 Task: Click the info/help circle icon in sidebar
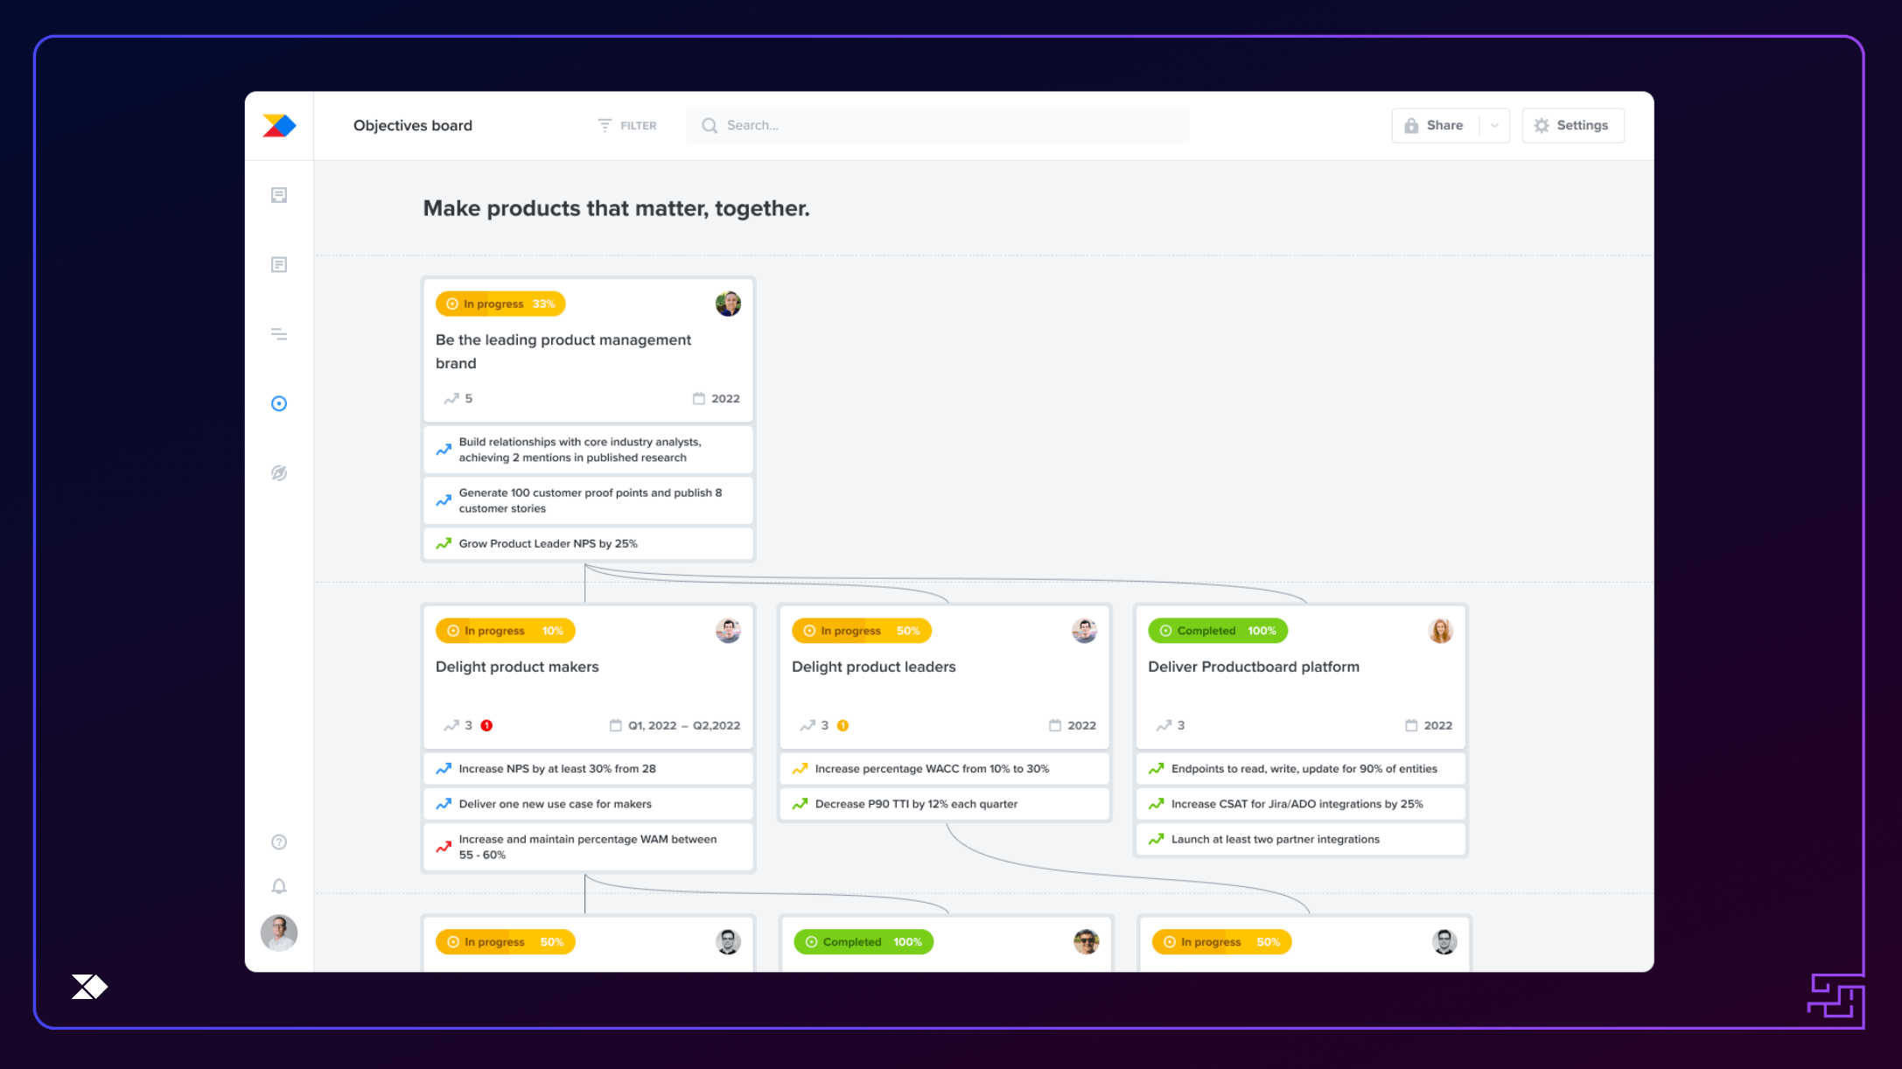(280, 842)
